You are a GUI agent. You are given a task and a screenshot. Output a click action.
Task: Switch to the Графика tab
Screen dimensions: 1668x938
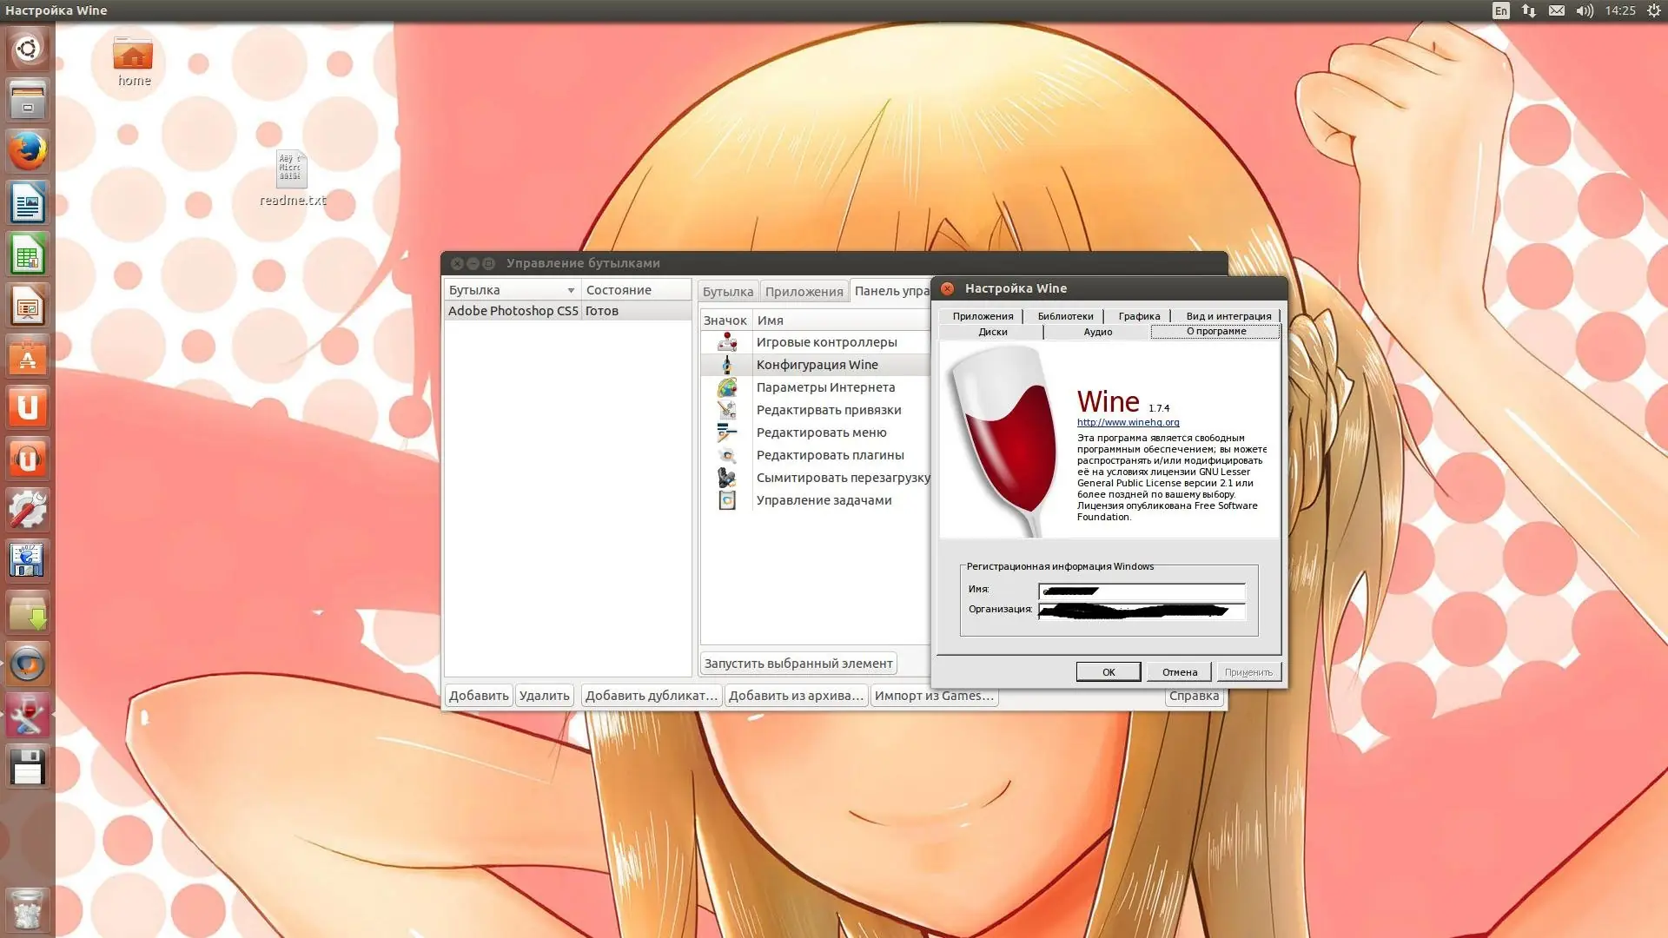click(x=1138, y=316)
